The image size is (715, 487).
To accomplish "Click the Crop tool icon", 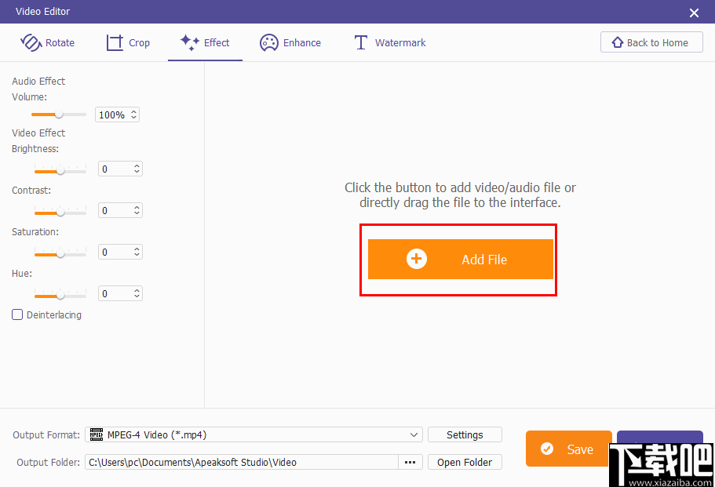I will coord(115,42).
